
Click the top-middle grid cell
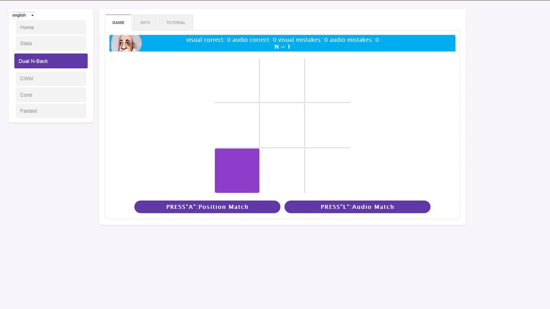(282, 80)
